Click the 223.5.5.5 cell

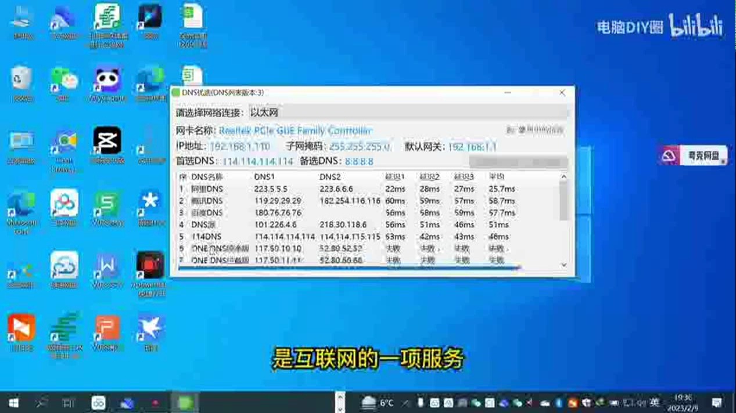271,189
